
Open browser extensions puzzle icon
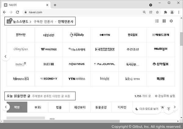click(165, 12)
